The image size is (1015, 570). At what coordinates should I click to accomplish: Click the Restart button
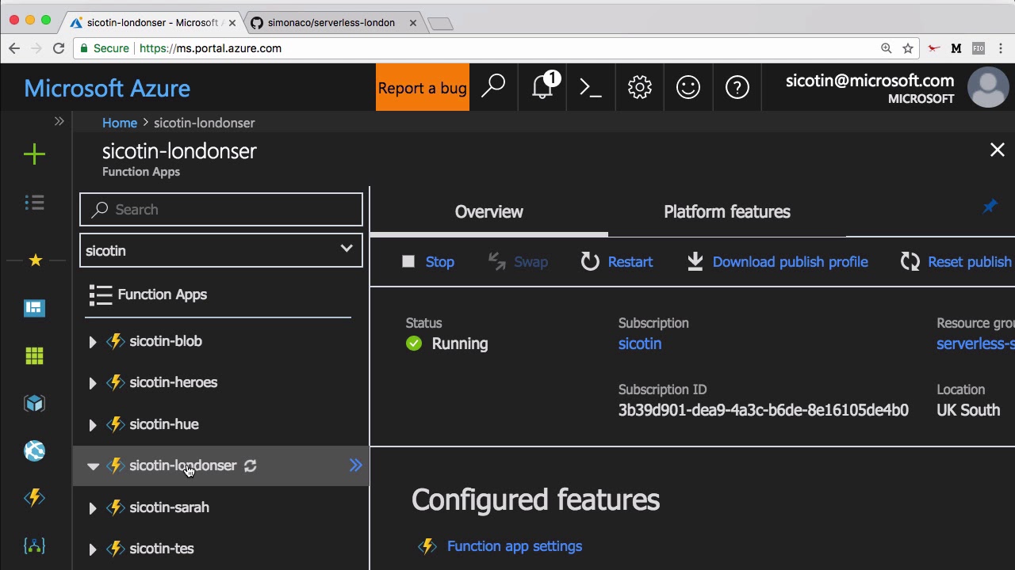[617, 262]
